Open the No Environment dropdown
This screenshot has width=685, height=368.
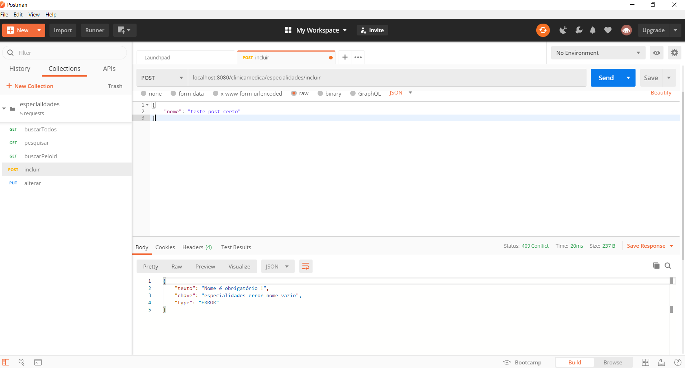click(598, 53)
